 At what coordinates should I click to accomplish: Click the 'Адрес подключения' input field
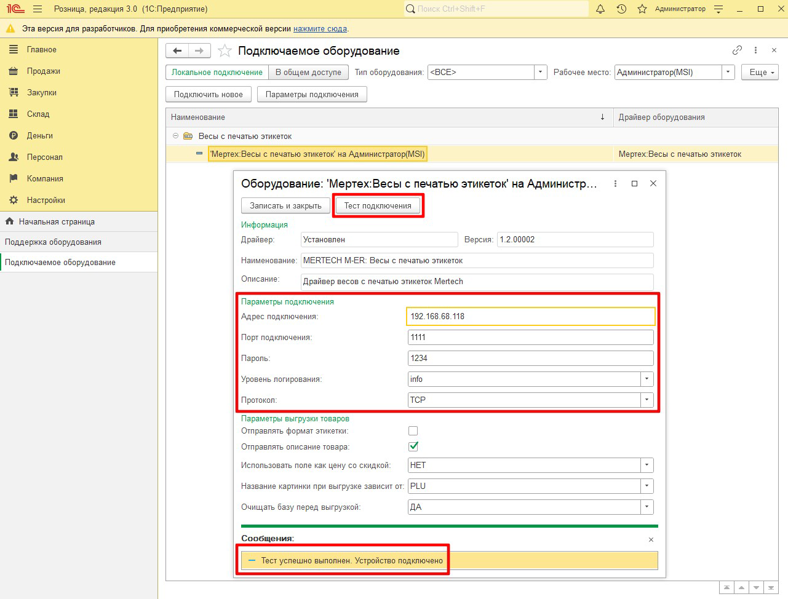pyautogui.click(x=530, y=317)
